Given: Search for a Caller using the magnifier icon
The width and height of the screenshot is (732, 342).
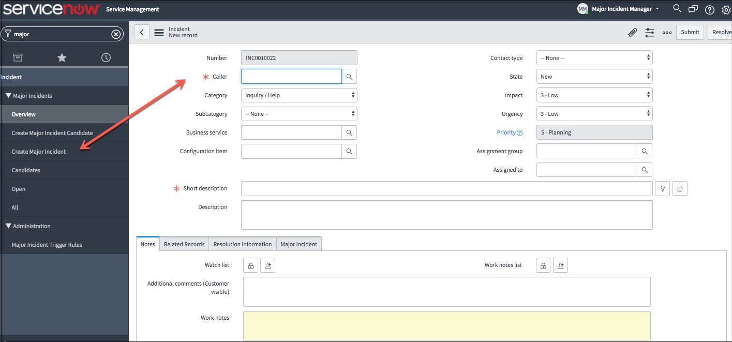Looking at the screenshot, I should pos(349,76).
